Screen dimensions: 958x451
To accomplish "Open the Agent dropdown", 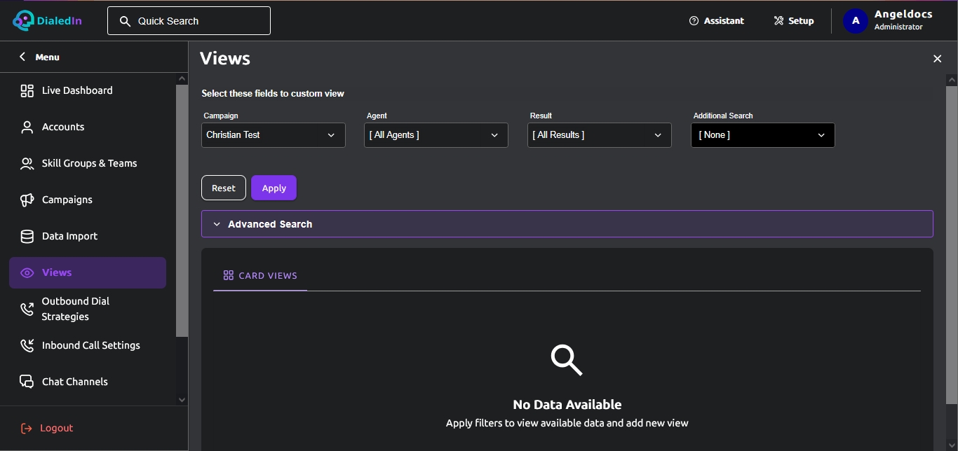I will point(436,135).
